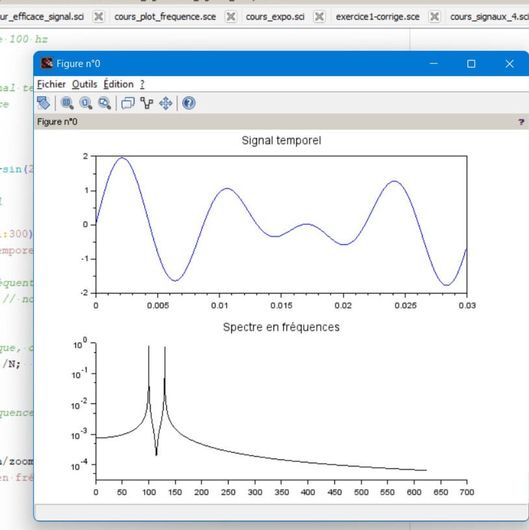Click the 0.025 x-axis tick label
This screenshot has width=529, height=530.
click(x=406, y=305)
